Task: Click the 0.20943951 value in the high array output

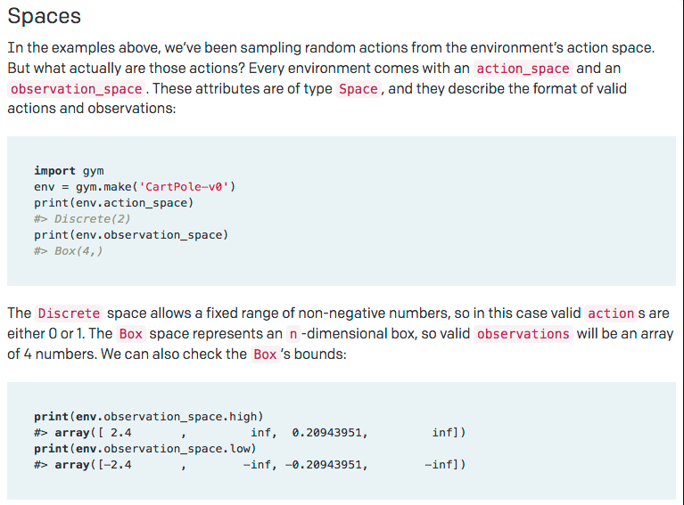Action: pyautogui.click(x=329, y=432)
